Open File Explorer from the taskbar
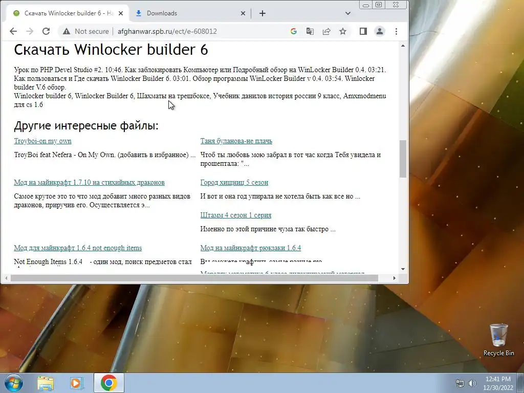524x393 pixels. point(46,383)
